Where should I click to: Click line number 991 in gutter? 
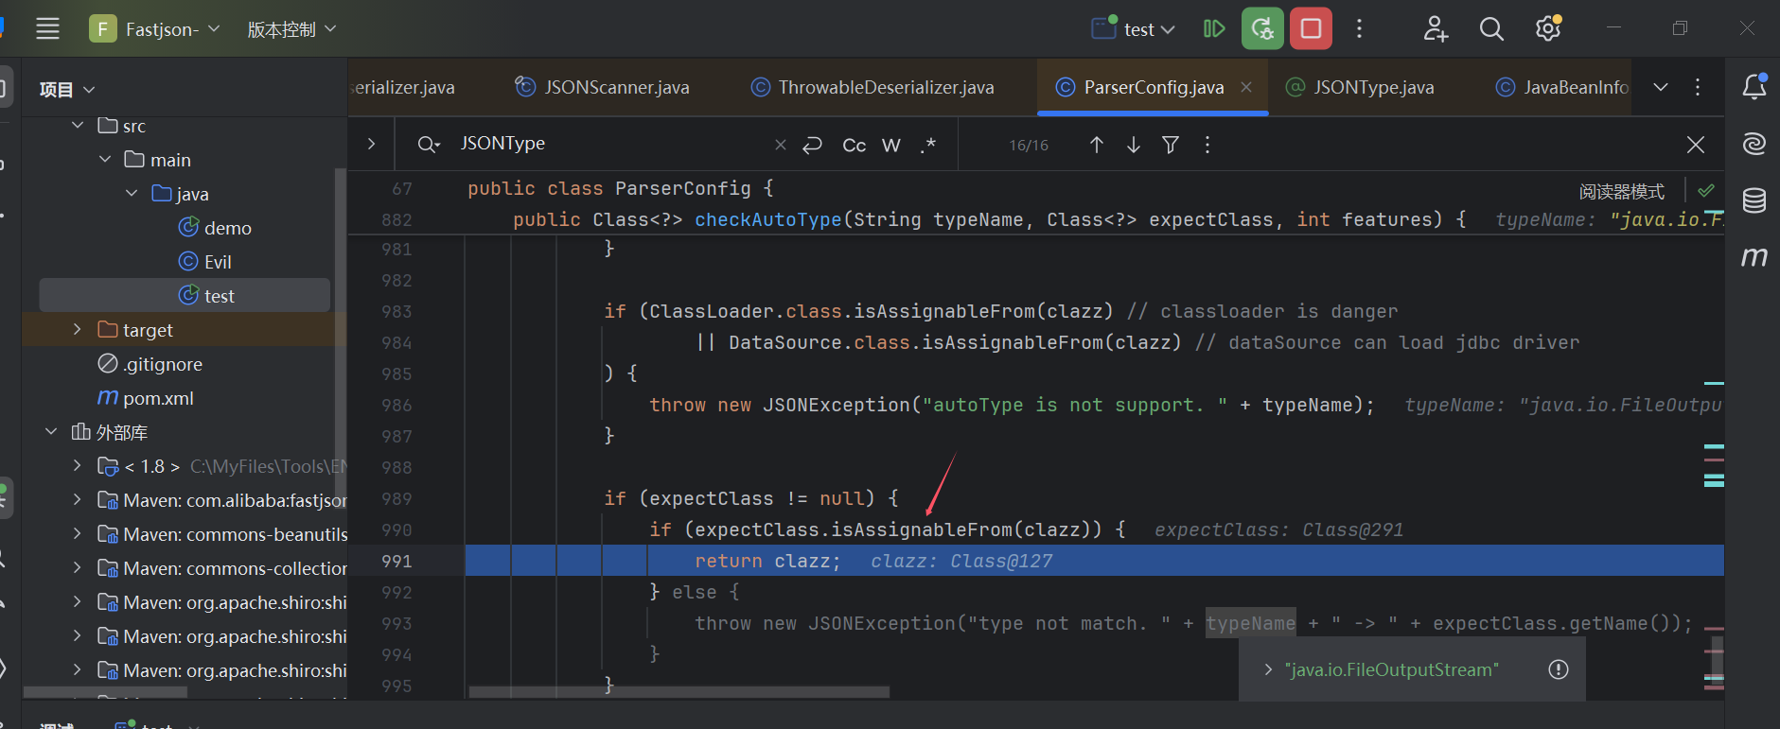point(397,561)
